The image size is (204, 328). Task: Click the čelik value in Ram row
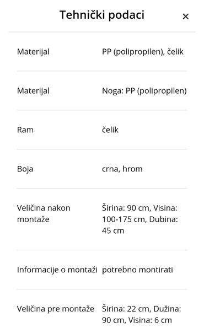[110, 130]
